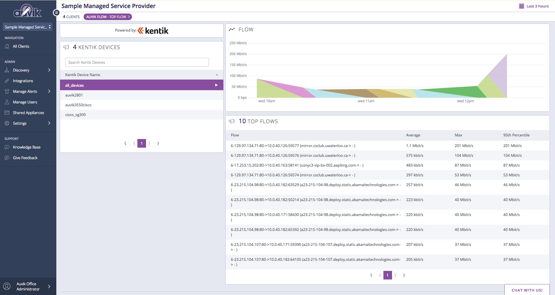The height and width of the screenshot is (295, 555).
Task: Click the Shared Appliances icon
Action: click(x=7, y=113)
